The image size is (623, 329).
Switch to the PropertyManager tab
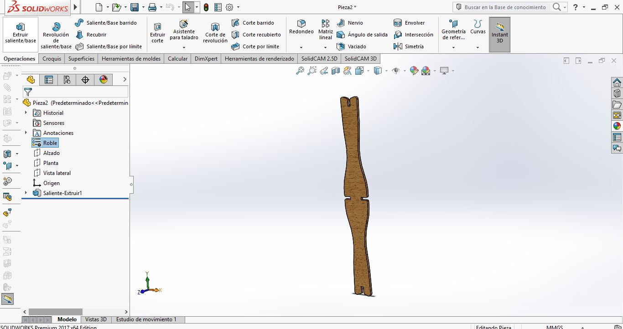tap(49, 80)
